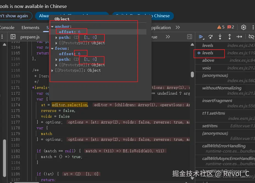255x183 pixels.
Task: Expand focus's [[Prototype]] entry
Action: [x=56, y=65]
